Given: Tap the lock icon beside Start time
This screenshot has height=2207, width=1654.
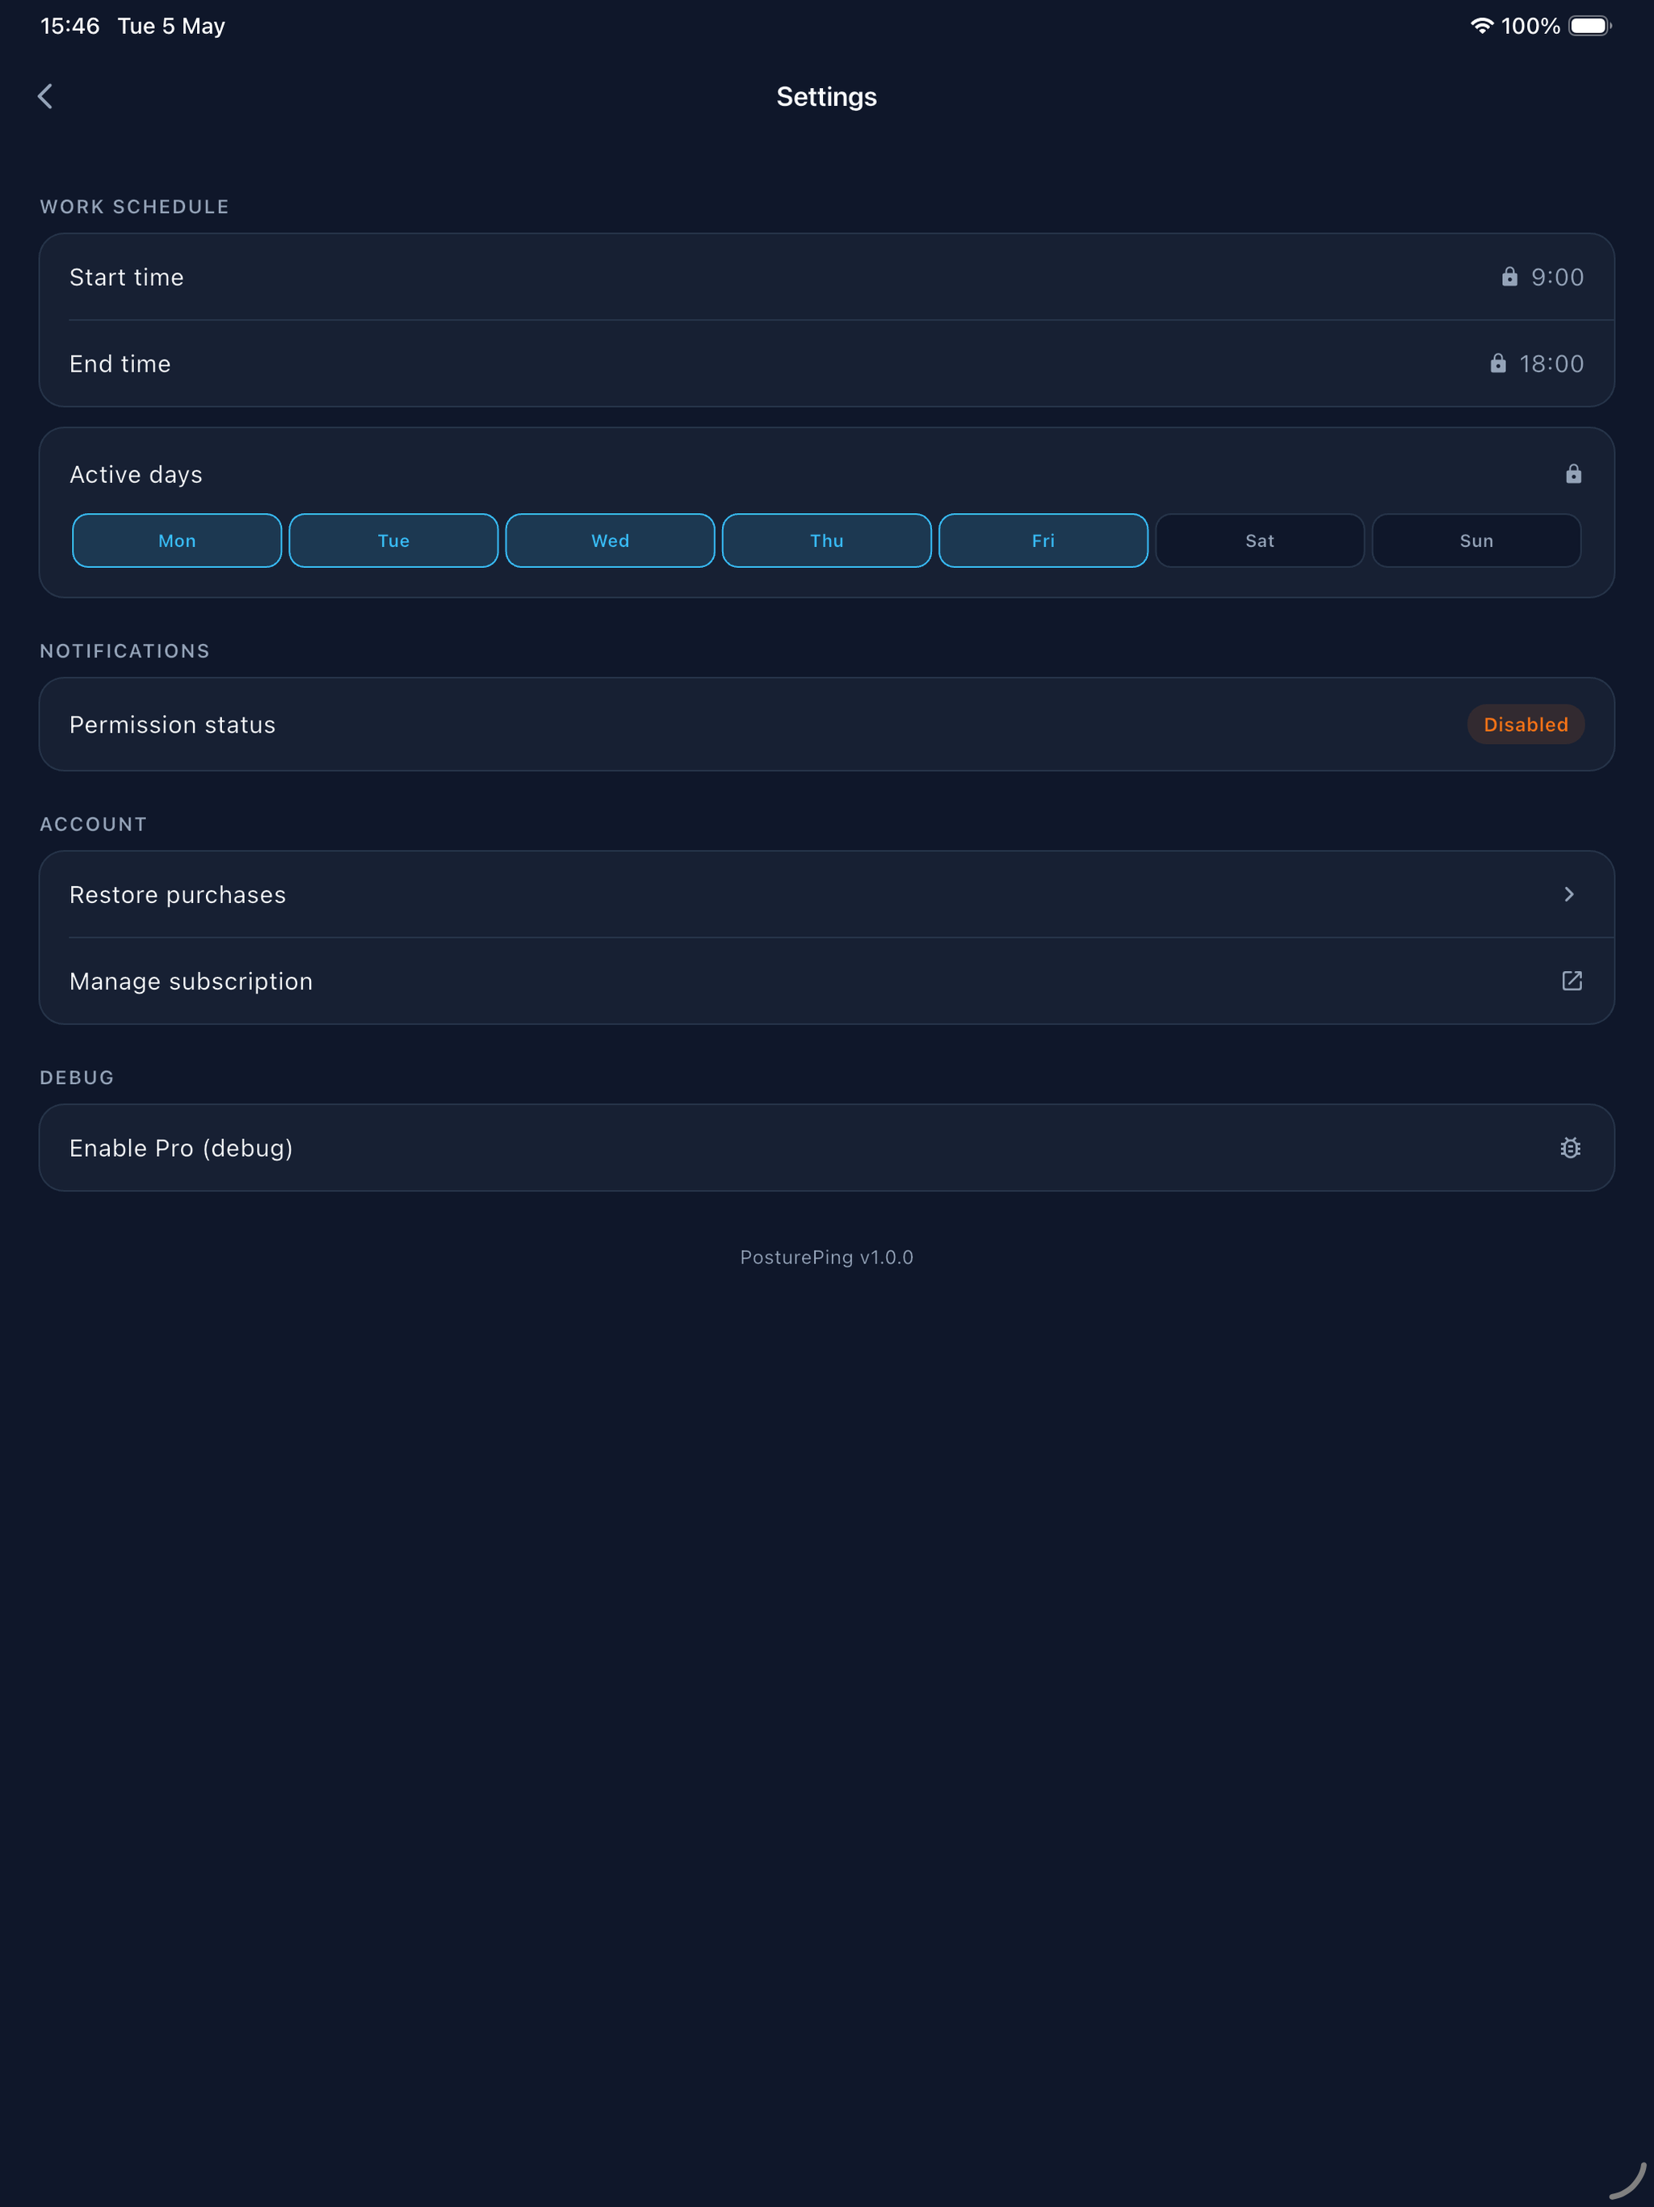Looking at the screenshot, I should click(1509, 276).
